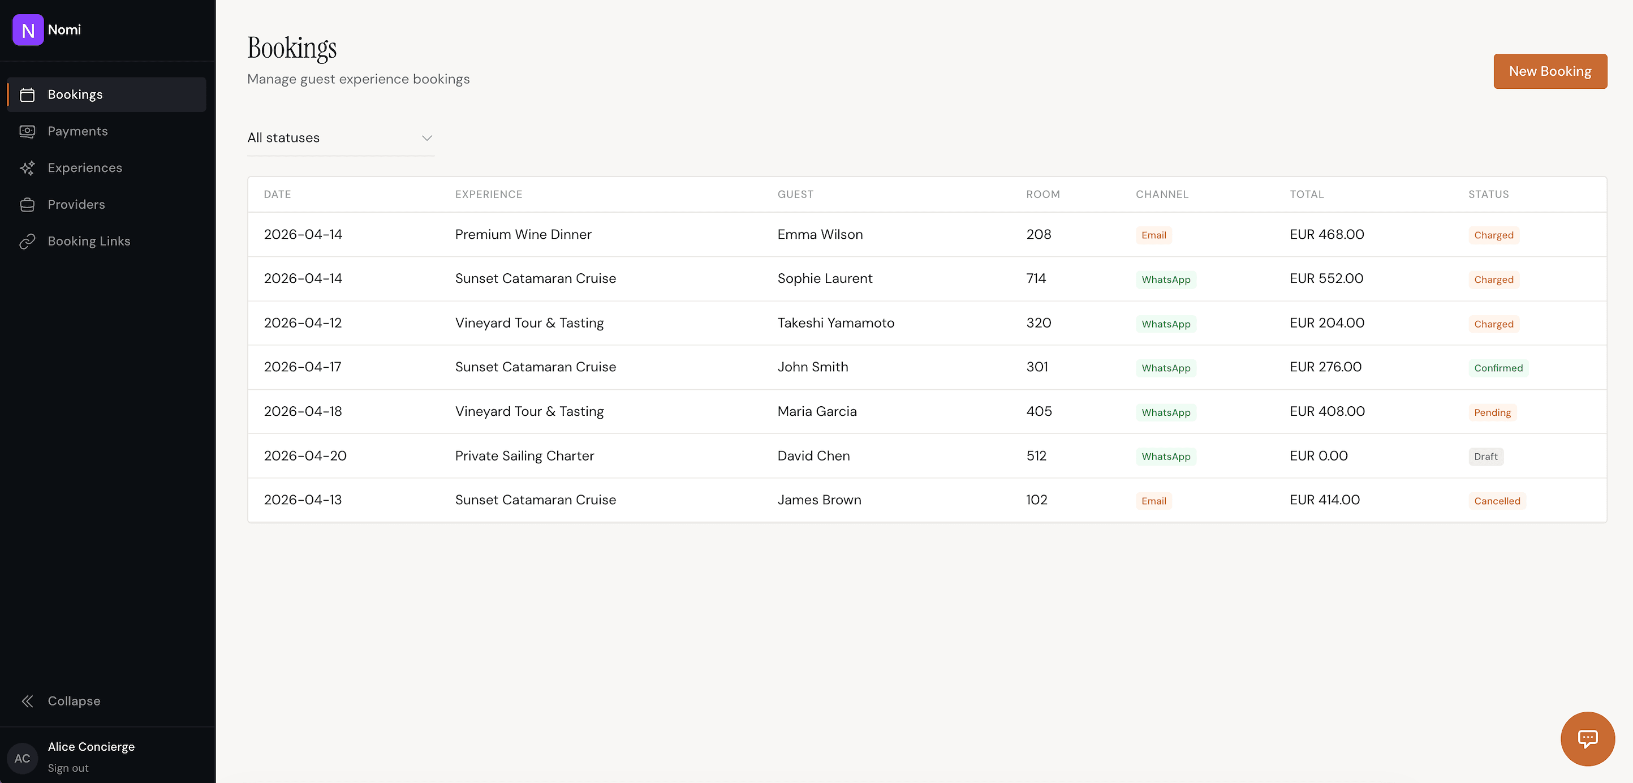
Task: Click the dropdown chevron next to All statuses
Action: click(426, 138)
